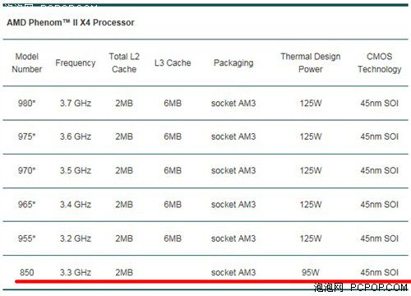
Task: Click the 125W value in the 980* row
Action: coord(311,104)
